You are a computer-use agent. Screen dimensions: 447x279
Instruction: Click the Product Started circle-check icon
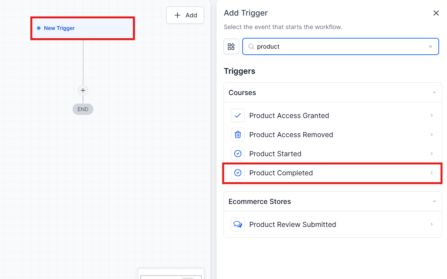point(238,154)
